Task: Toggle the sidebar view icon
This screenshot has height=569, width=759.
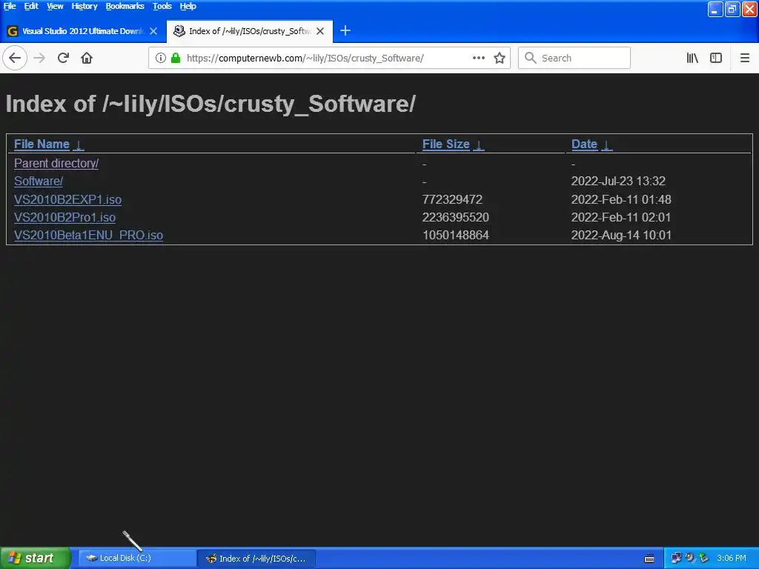Action: 716,58
